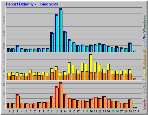
Task: Click the red transfer bar on day 12
Action: point(55,97)
